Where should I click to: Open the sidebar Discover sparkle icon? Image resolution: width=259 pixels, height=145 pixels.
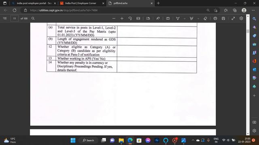[255, 27]
